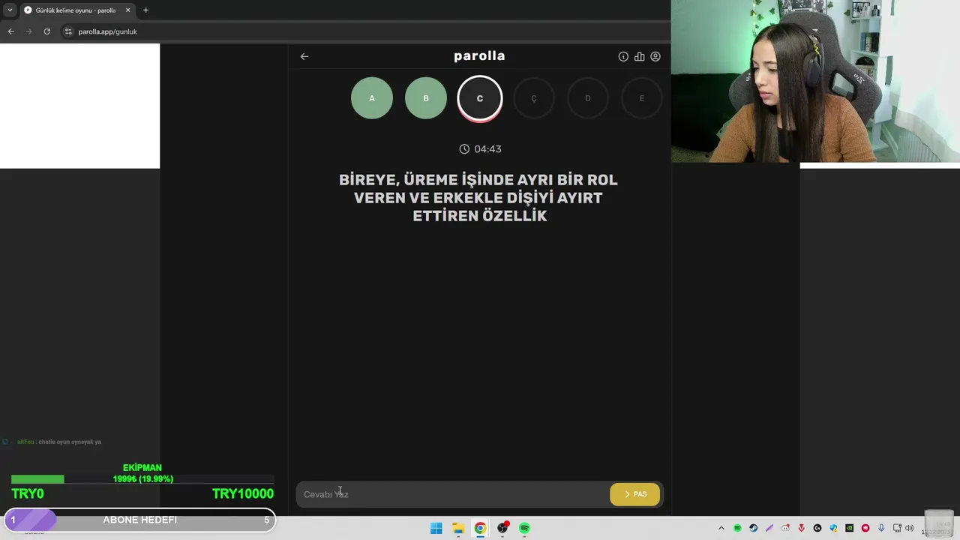
Task: Click Discord tray icon
Action: 785,528
